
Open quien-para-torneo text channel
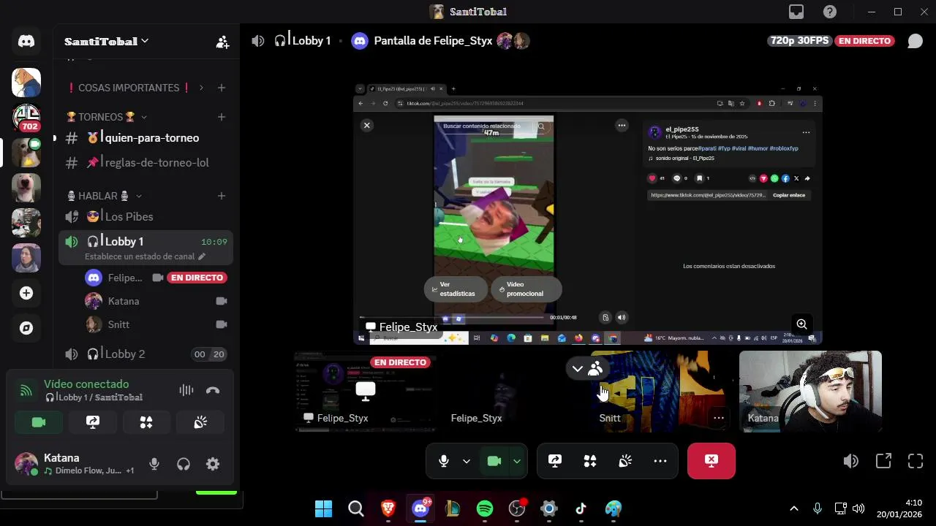[x=146, y=138]
